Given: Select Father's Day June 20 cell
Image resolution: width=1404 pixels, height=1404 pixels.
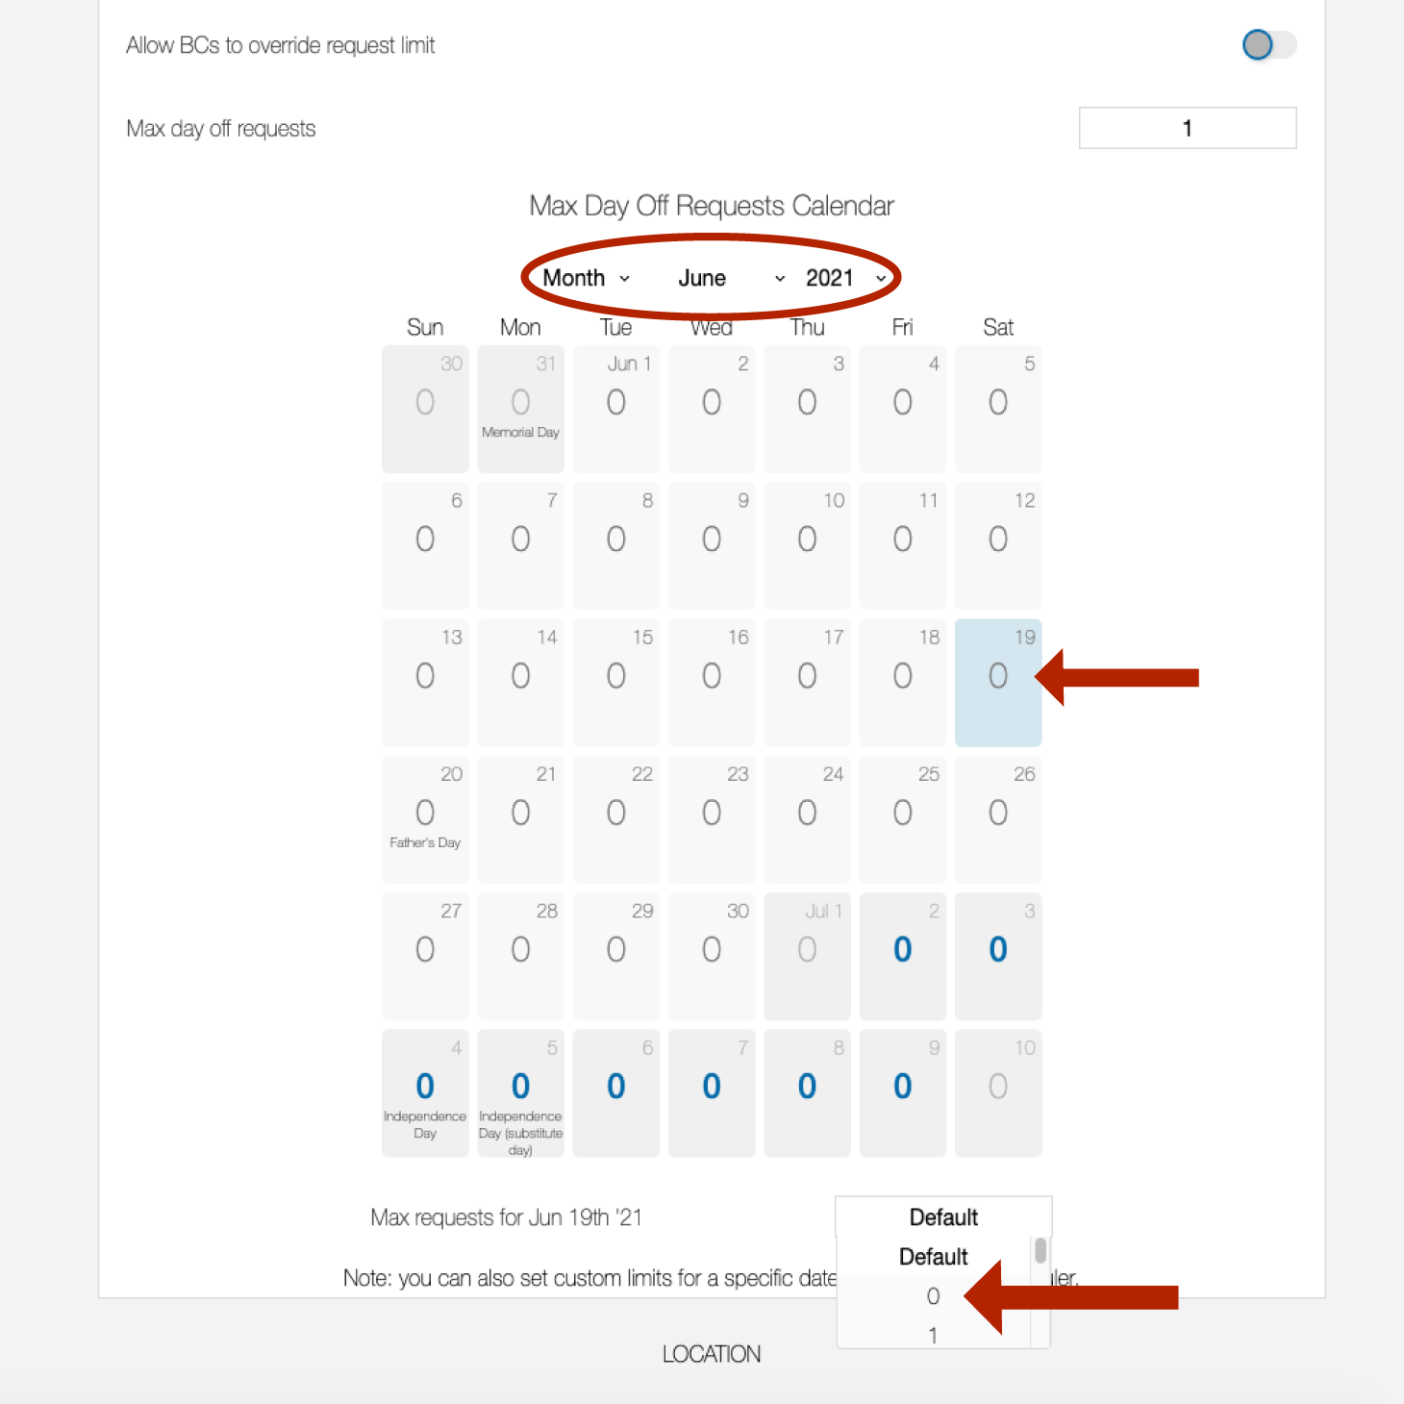Looking at the screenshot, I should 425,819.
